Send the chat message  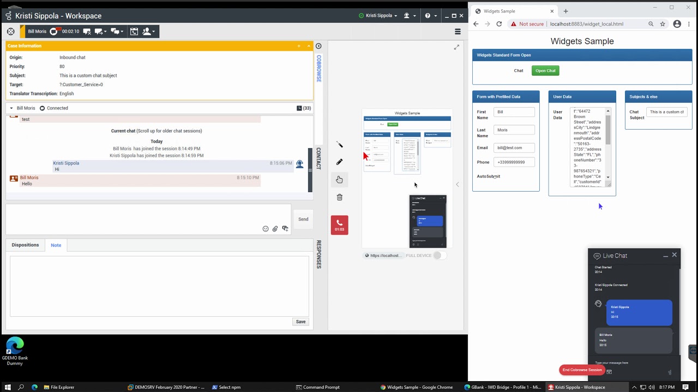pos(303,219)
